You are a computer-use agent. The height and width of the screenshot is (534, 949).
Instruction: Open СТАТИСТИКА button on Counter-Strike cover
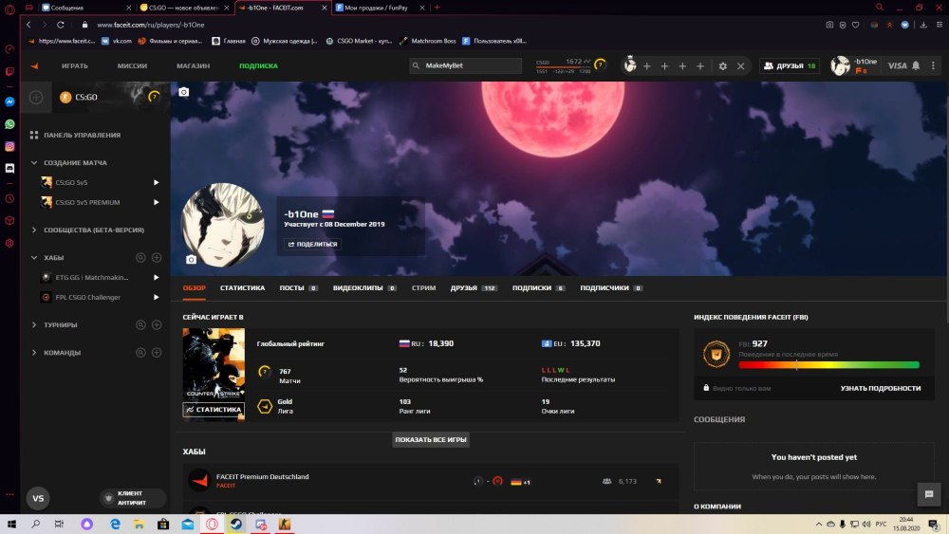coord(214,410)
